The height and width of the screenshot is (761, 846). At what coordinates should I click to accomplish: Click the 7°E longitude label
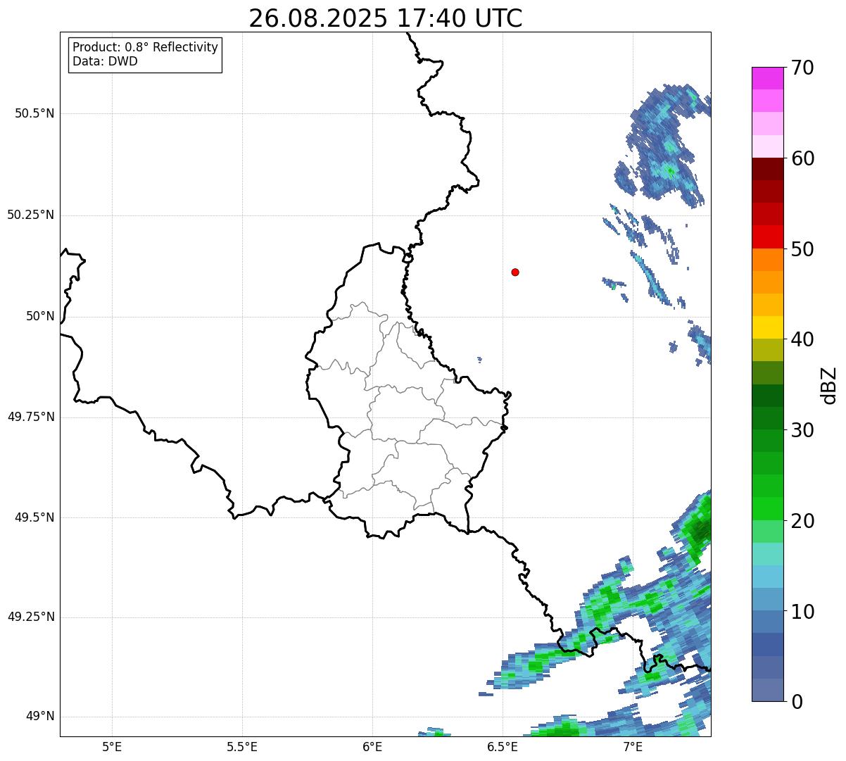[633, 746]
